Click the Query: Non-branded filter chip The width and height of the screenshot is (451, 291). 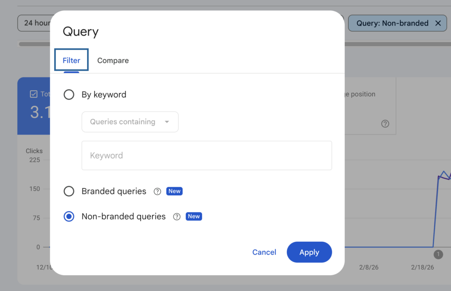pyautogui.click(x=392, y=23)
